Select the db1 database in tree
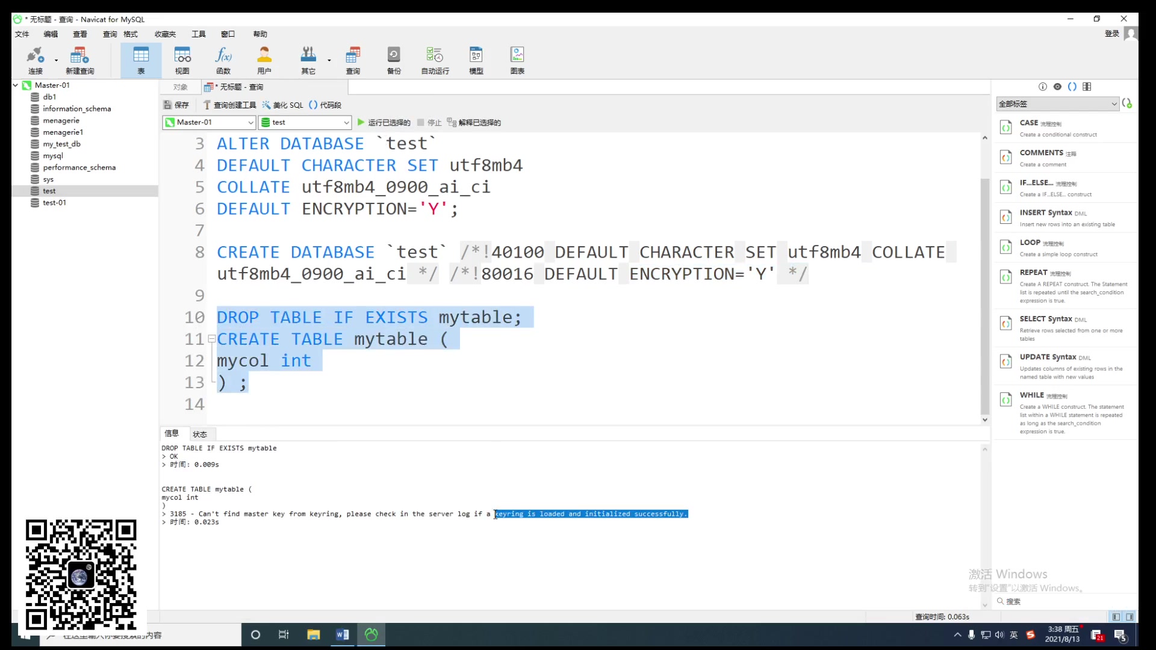 [x=49, y=97]
